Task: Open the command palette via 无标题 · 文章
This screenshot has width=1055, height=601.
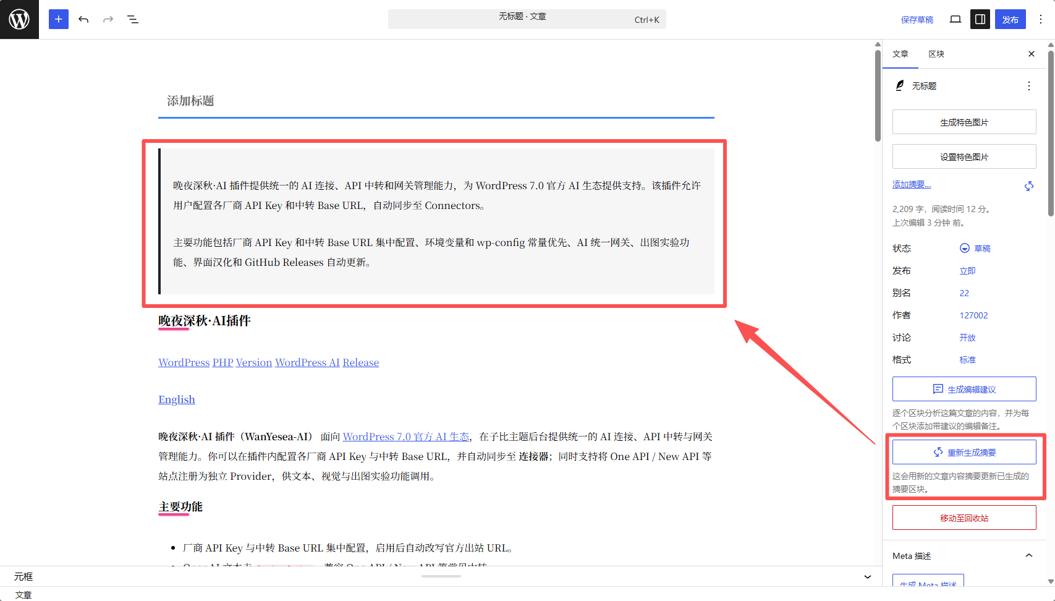Action: pos(527,19)
